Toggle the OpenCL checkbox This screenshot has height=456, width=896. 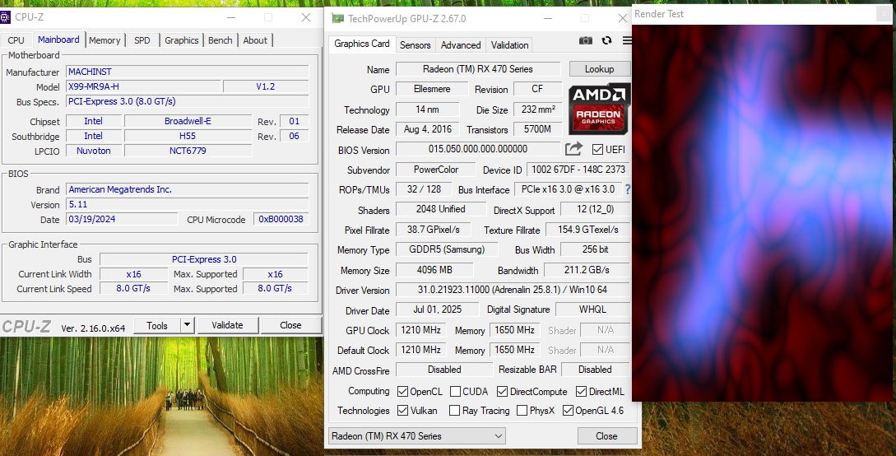(x=402, y=392)
